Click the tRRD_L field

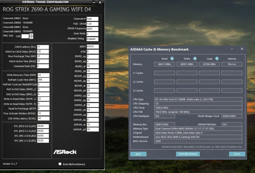click(44, 90)
